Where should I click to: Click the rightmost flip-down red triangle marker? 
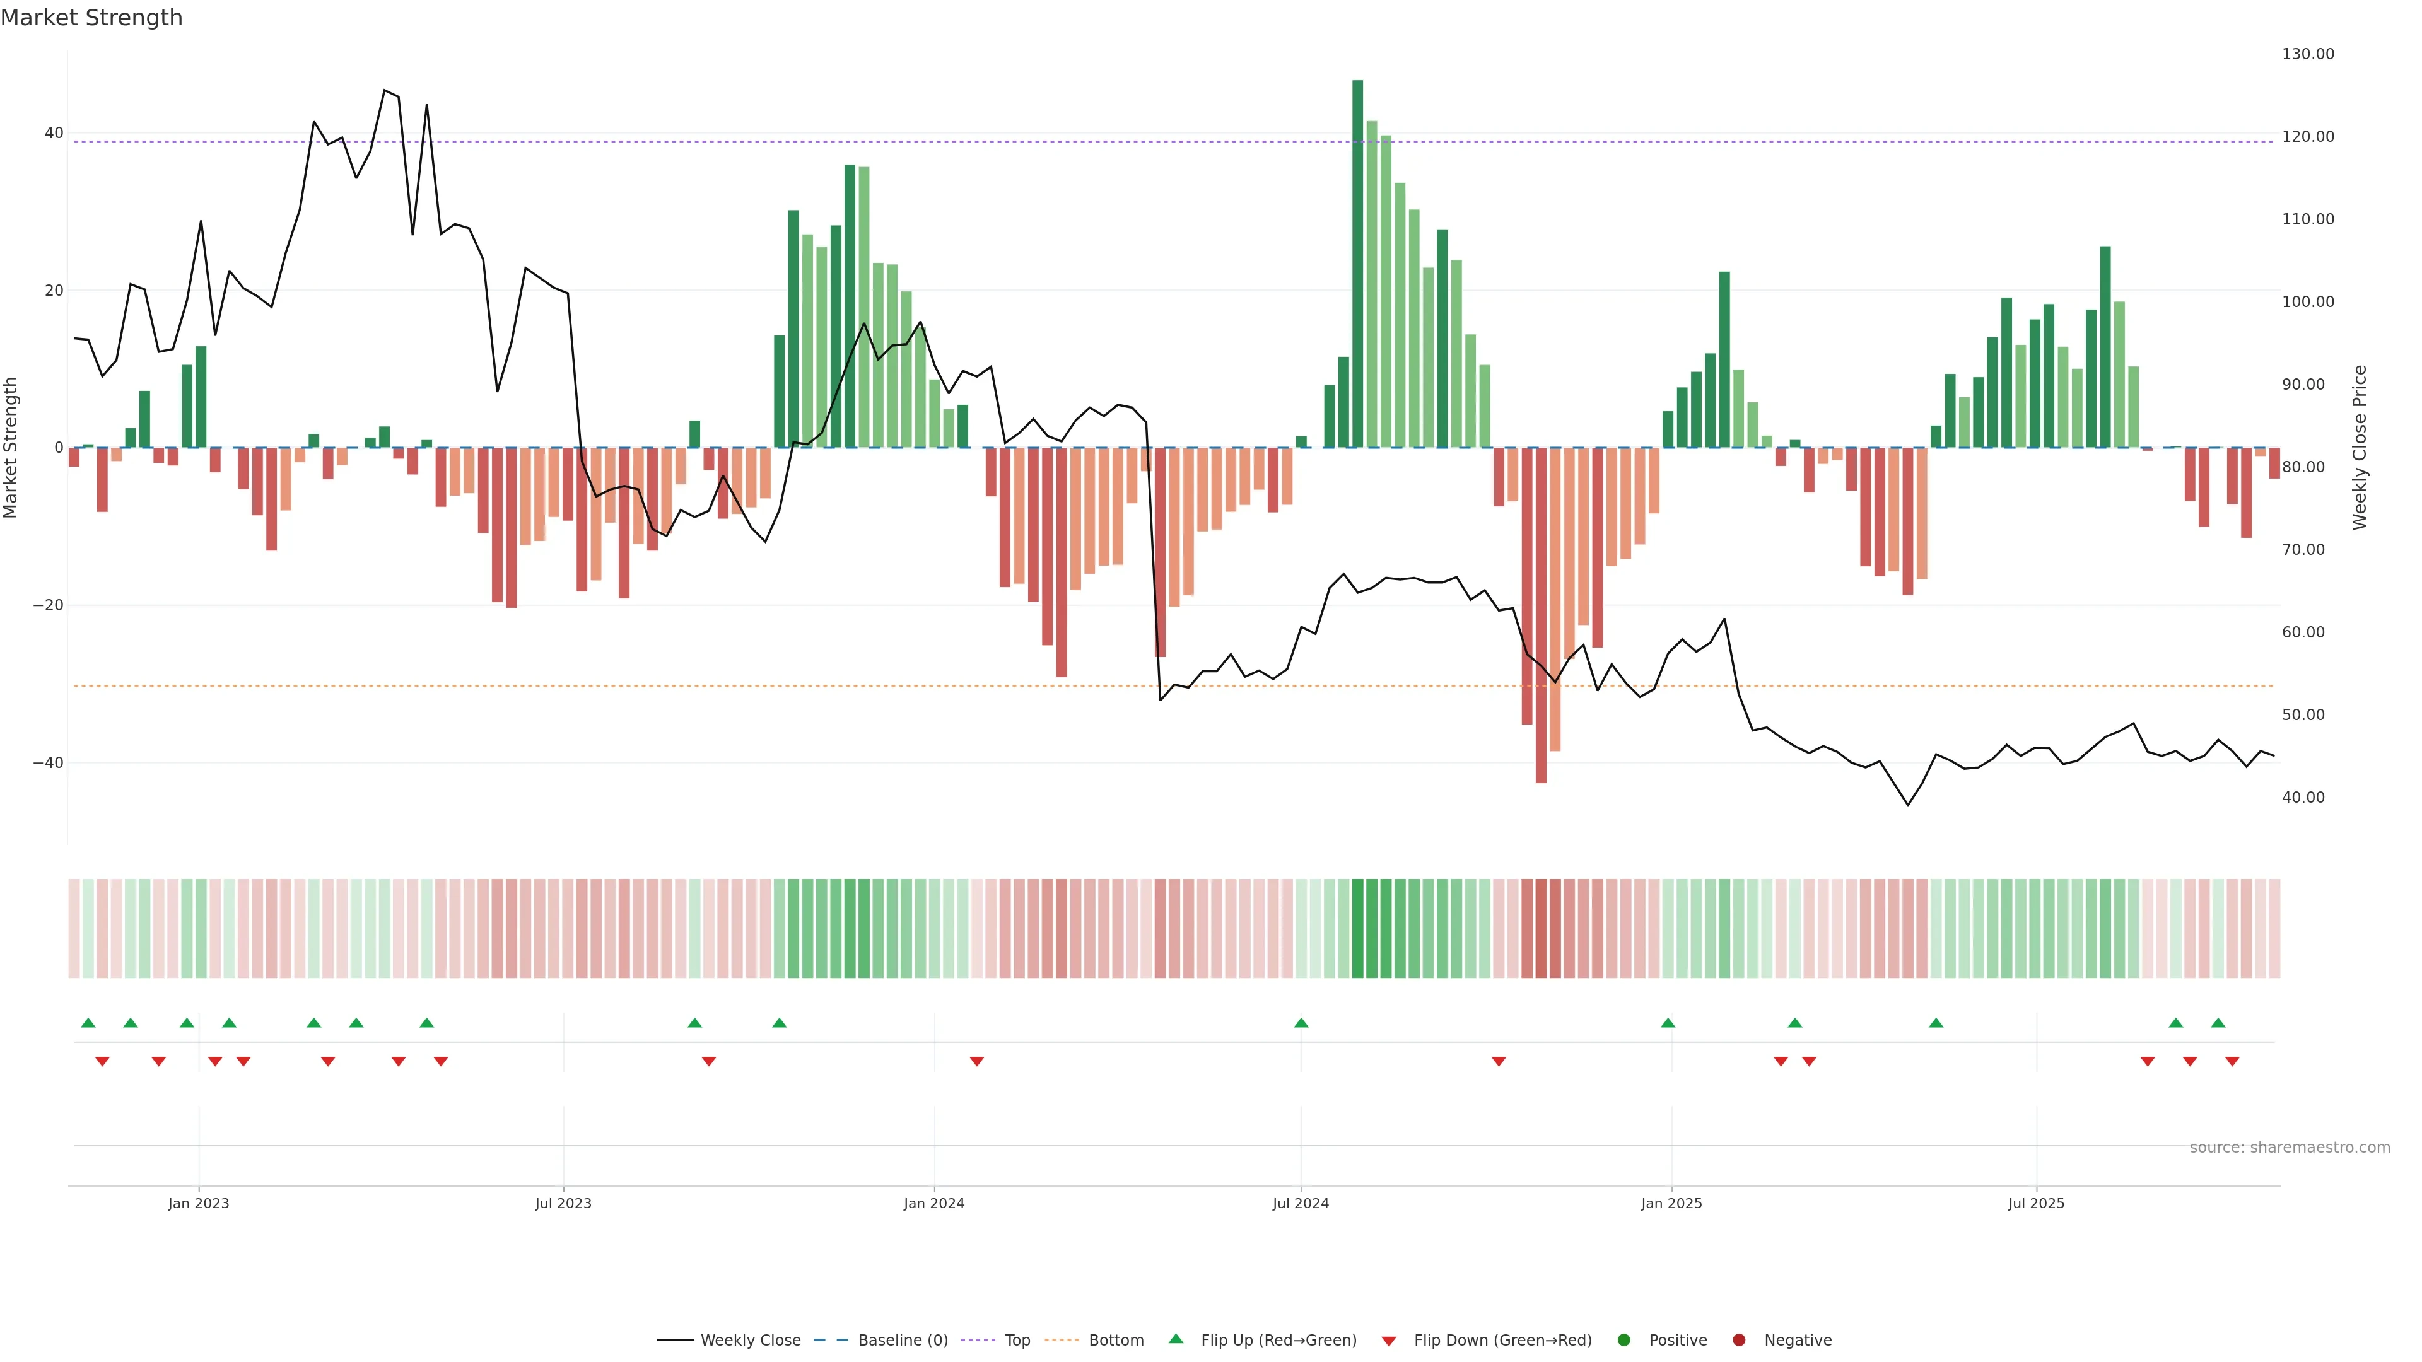(x=2232, y=1061)
